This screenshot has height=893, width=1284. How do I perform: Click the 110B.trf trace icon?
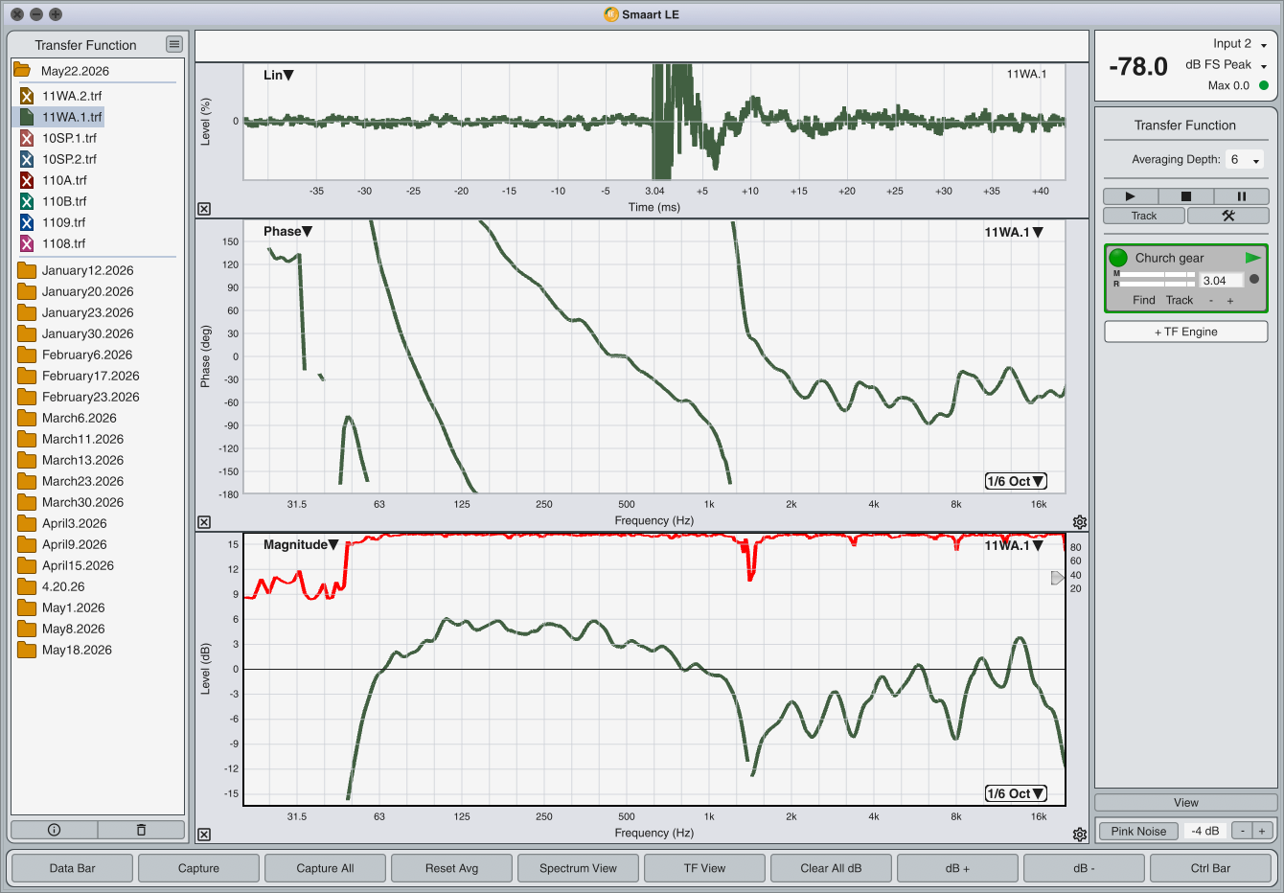[27, 201]
